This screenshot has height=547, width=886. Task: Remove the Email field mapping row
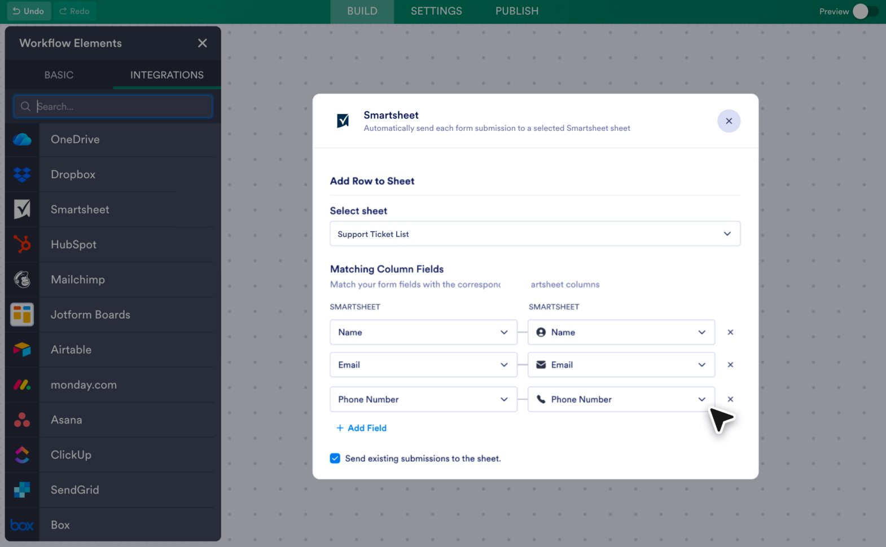730,365
